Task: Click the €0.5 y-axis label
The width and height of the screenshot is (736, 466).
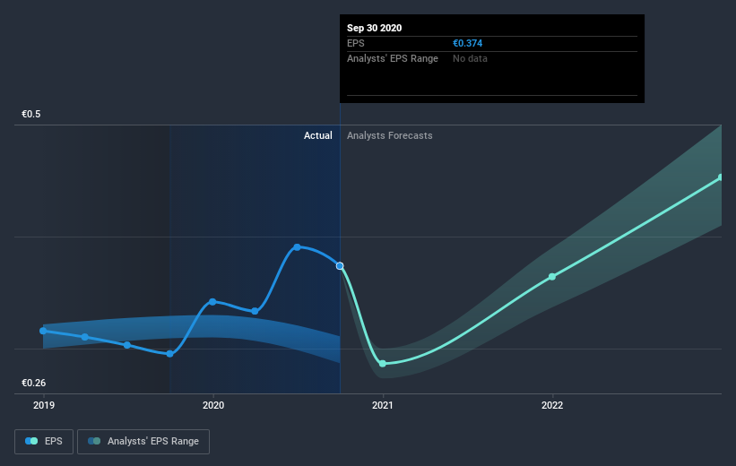Action: point(31,115)
